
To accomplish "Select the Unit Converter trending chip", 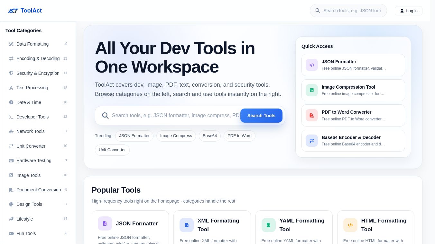I will pyautogui.click(x=112, y=150).
